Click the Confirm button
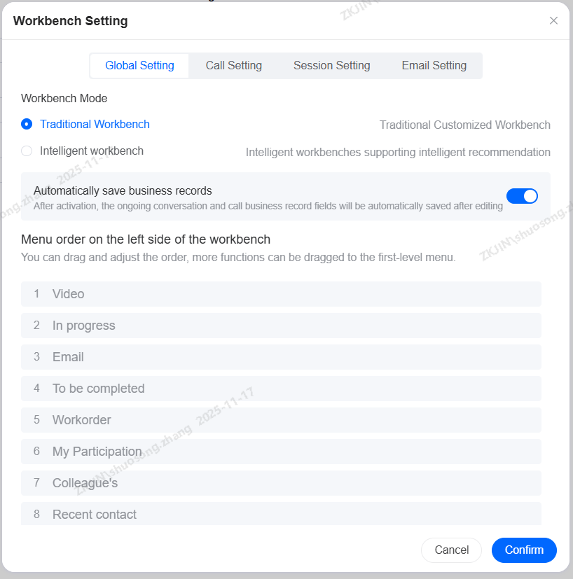The image size is (573, 579). (x=524, y=550)
